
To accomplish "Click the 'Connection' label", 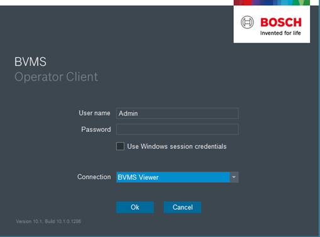I will (94, 177).
